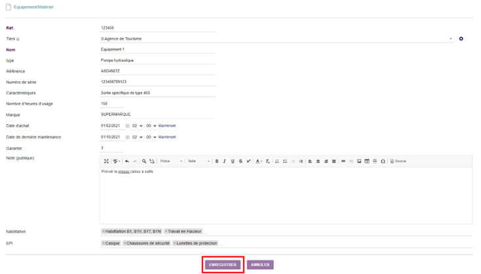
Task: Apply superscript formatting
Action: [248, 161]
